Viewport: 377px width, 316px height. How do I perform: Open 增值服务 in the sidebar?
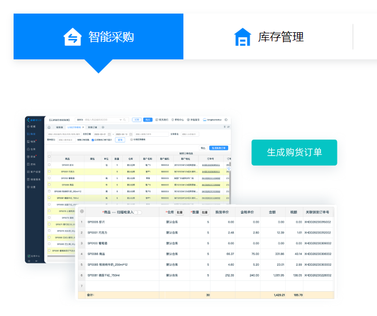(34, 179)
